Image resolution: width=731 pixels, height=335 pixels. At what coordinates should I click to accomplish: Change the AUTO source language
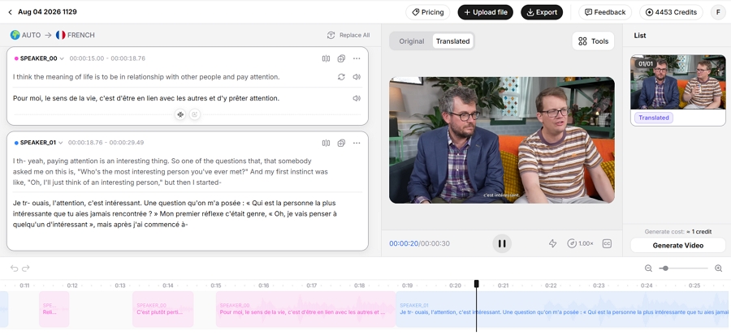tap(26, 35)
